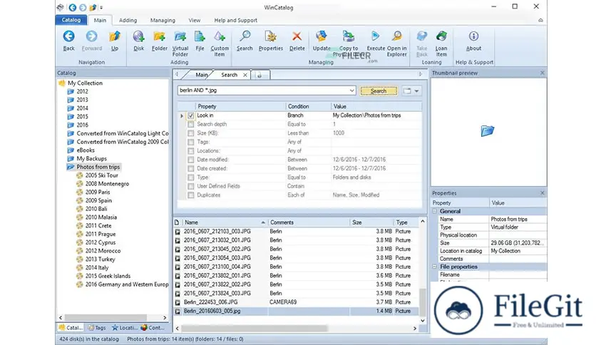Screen dimensions: 596x345
Task: Switch to the Main document tab
Action: (202, 75)
